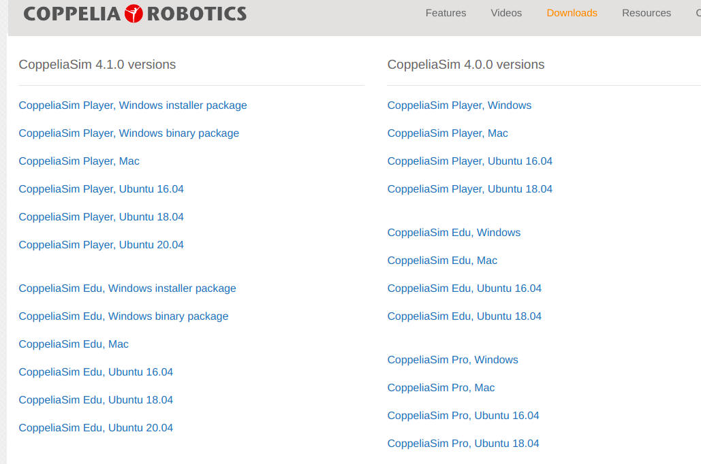Download CoppeliaSim Player for Windows 4.0.0
Image resolution: width=701 pixels, height=464 pixels.
459,105
